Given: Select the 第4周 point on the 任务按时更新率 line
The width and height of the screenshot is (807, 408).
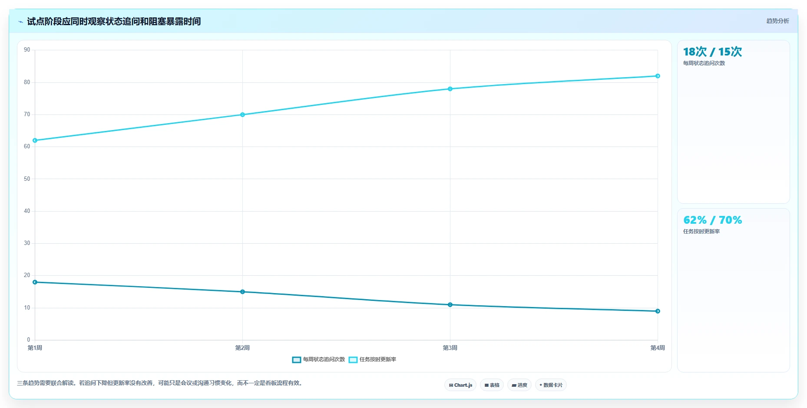Looking at the screenshot, I should [x=658, y=76].
